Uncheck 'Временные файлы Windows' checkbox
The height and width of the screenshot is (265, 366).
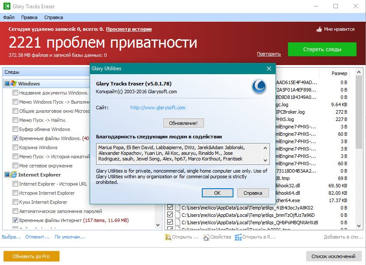pyautogui.click(x=15, y=138)
